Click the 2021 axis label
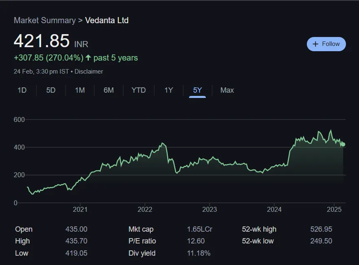This screenshot has height=265, width=359. pyautogui.click(x=80, y=209)
